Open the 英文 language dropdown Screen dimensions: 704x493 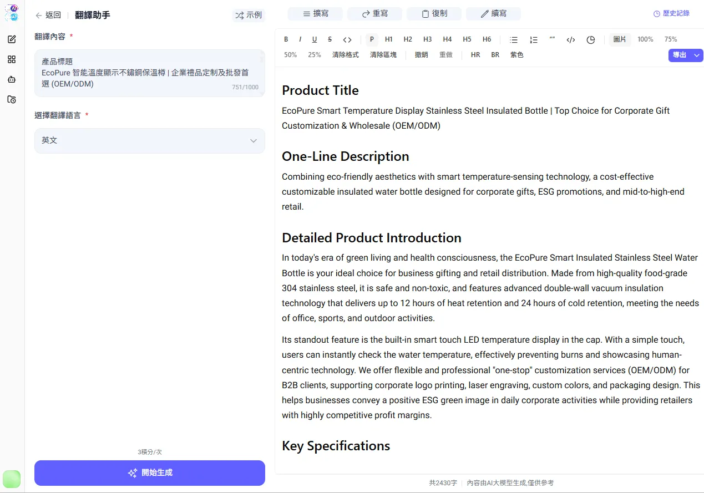pos(150,141)
